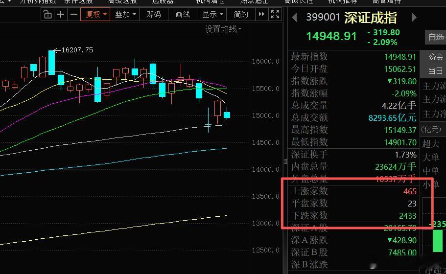Open the 资金 tab

coord(436,57)
